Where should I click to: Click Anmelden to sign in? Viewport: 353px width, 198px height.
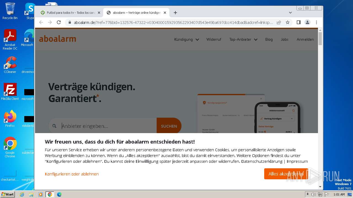tap(305, 39)
